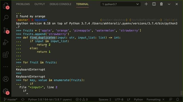183x102 pixels.
Task: Switch to the DEBUG CONSOLE tab
Action: [60, 4]
